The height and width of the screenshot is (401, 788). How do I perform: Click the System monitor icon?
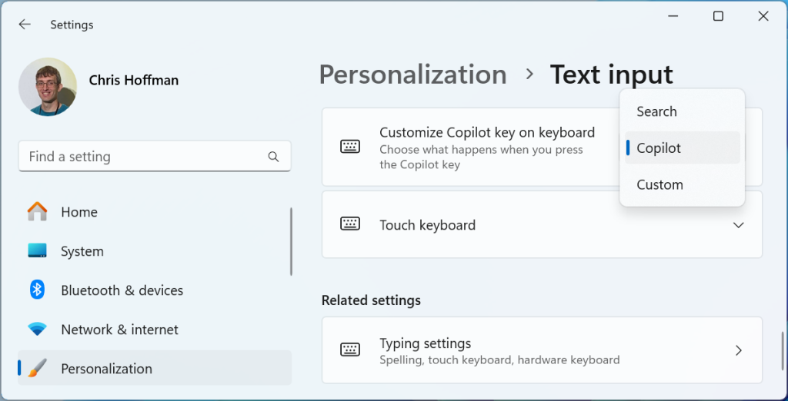(x=37, y=251)
